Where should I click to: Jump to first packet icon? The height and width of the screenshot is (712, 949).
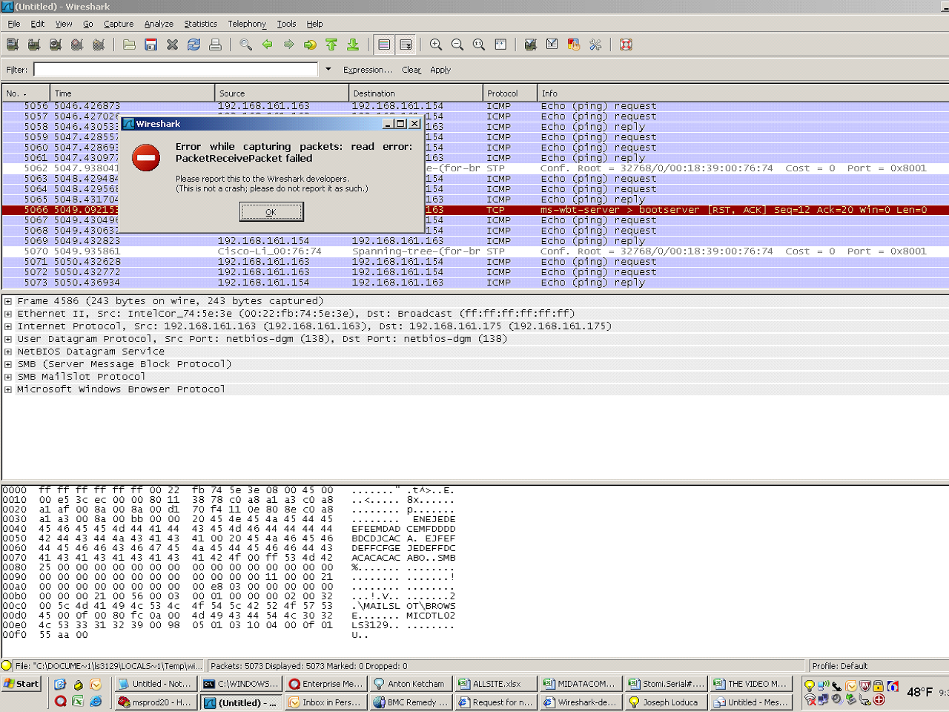(331, 44)
